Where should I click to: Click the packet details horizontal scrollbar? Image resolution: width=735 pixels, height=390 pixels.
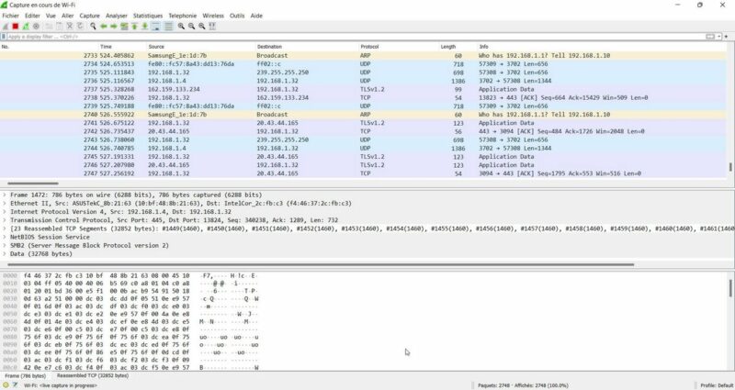pyautogui.click(x=321, y=264)
